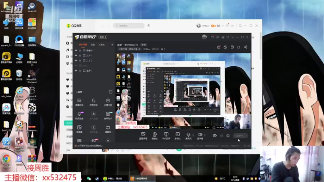Click the modify button beside stream title
This screenshot has height=182, width=324.
pos(144,45)
